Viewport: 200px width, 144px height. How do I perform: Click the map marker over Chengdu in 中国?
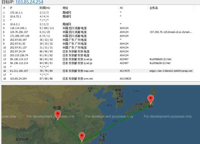[x=58, y=115]
